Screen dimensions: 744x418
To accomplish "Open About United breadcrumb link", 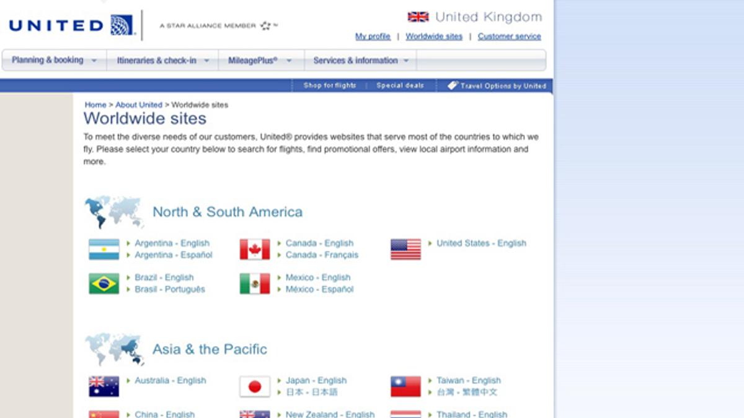I will 139,105.
